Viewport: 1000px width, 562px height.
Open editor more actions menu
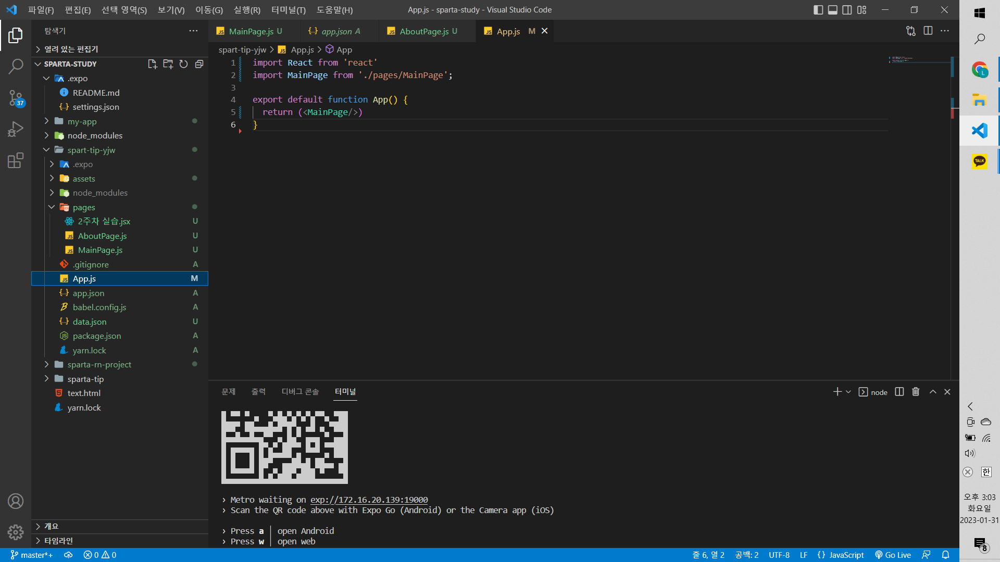pos(945,31)
